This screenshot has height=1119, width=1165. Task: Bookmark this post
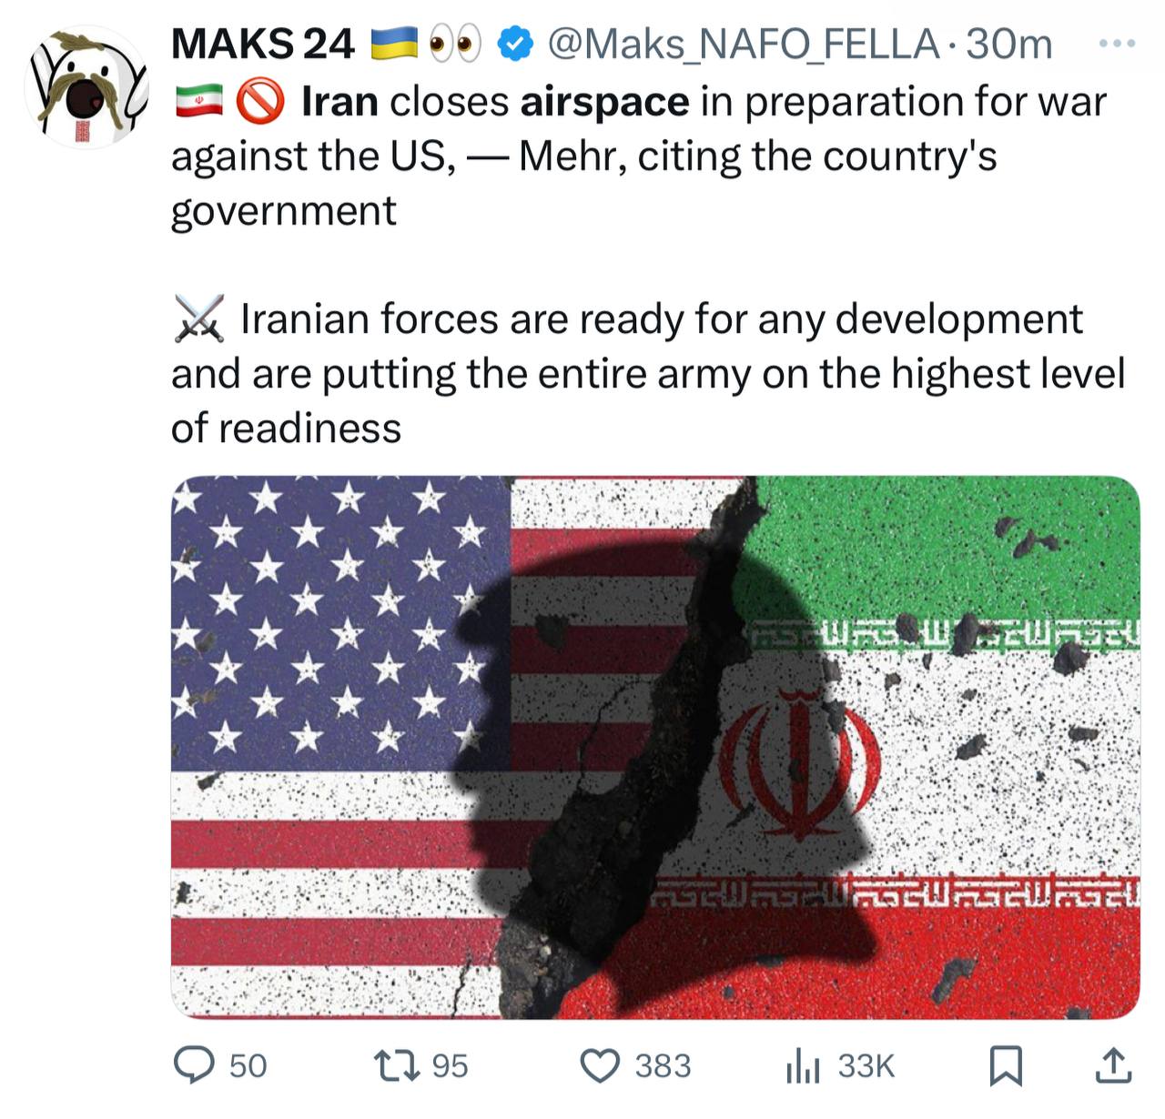tap(1006, 1066)
